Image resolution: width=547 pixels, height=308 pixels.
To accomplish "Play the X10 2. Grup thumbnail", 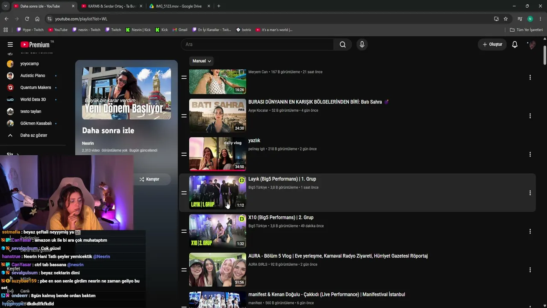I will pos(218,231).
